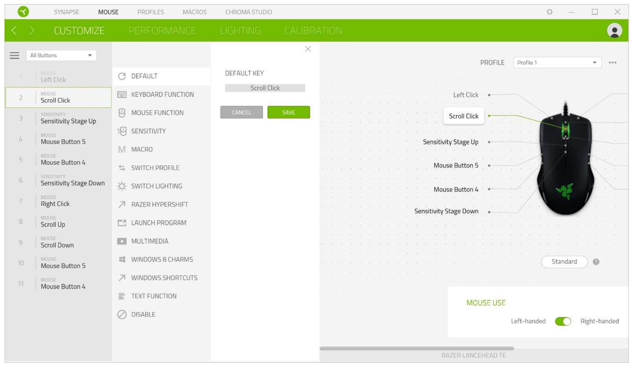Screen dimensions: 632x366
Task: Click the Left Click label on mouse diagram
Action: coord(466,95)
